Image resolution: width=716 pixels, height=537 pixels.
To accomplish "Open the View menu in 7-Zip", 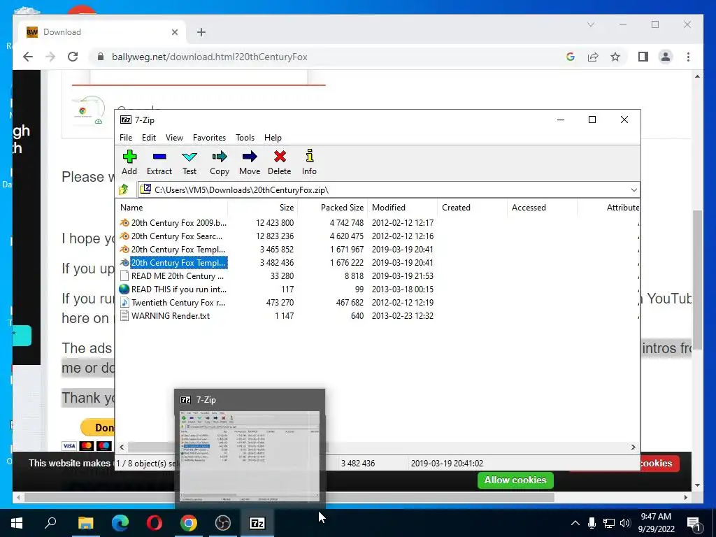I will [174, 138].
